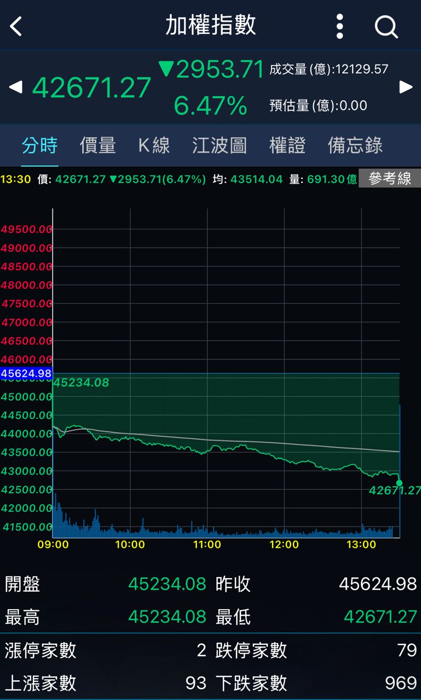421x700 pixels.
Task: Tap the 45234.08 open label on chart
Action: coord(81,383)
